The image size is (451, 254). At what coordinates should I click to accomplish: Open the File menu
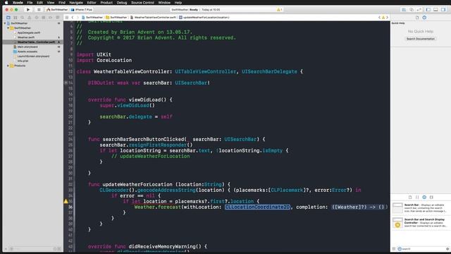coord(30,3)
